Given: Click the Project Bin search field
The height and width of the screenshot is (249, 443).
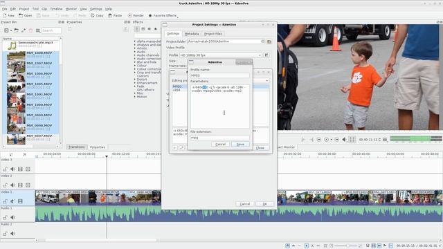Looking at the screenshot, I should pos(51,30).
